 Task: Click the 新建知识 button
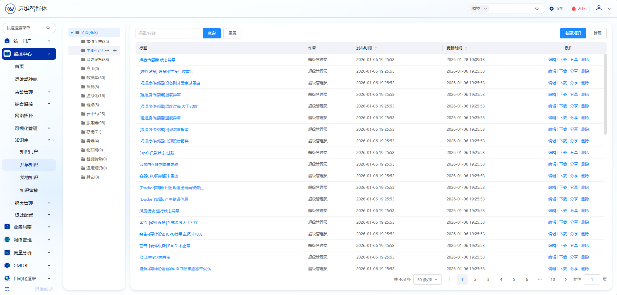(x=573, y=33)
